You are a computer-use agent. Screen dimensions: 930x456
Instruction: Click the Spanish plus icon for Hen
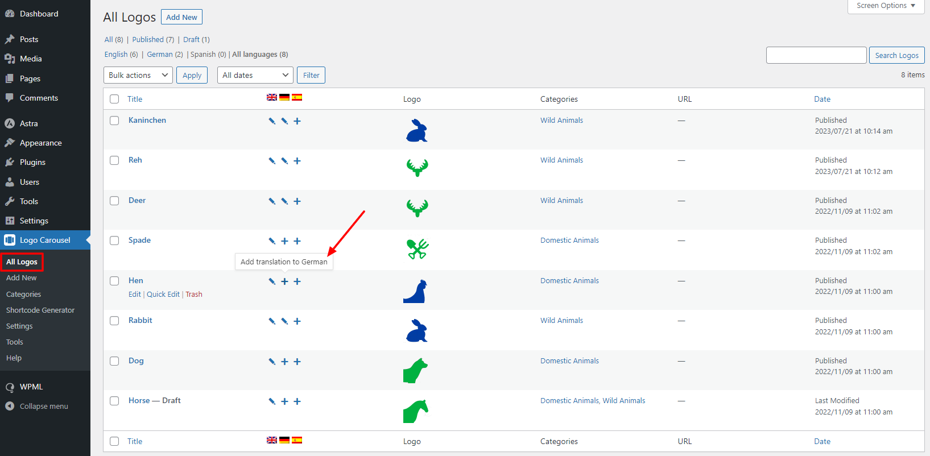297,281
